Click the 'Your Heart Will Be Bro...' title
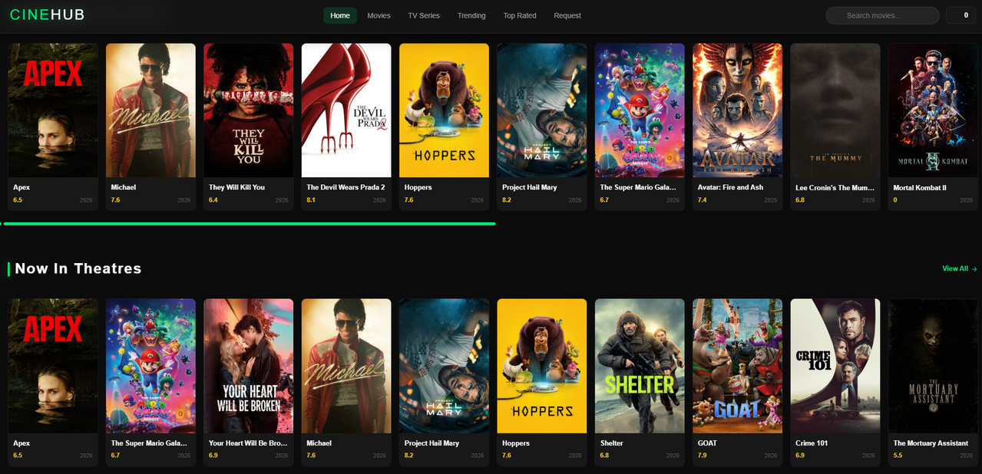 [x=248, y=443]
